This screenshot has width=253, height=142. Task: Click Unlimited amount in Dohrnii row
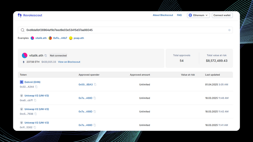click(145, 85)
